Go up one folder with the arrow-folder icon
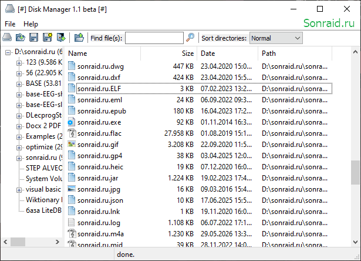 [79, 38]
